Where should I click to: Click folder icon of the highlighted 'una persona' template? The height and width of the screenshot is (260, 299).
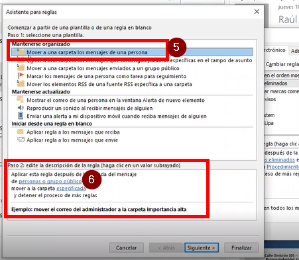pos(21,52)
